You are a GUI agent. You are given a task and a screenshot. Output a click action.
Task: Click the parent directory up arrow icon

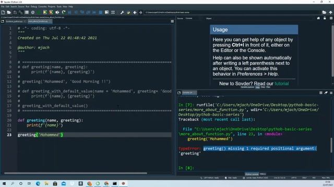tap(330, 12)
